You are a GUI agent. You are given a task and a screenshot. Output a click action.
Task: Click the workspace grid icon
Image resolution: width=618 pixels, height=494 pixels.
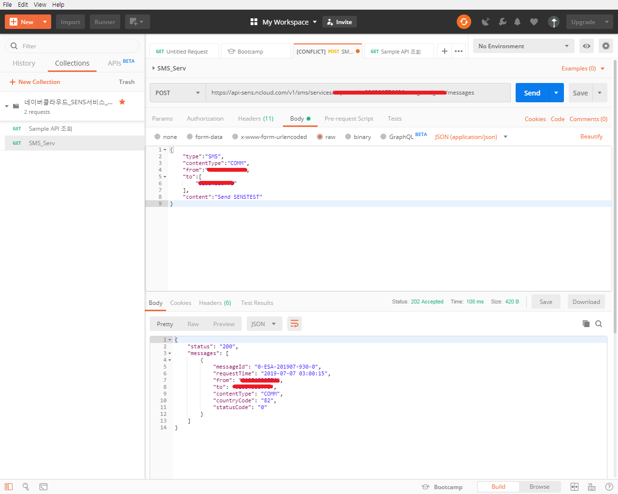point(254,22)
